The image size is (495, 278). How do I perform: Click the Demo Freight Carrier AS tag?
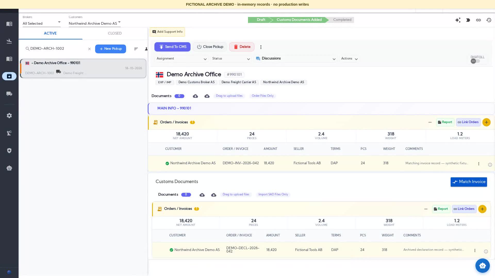[x=239, y=82]
